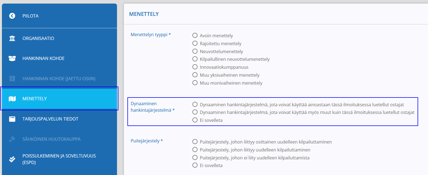Click the Organisaatio bank building icon
Screen dimensions: 428x175
pos(12,38)
